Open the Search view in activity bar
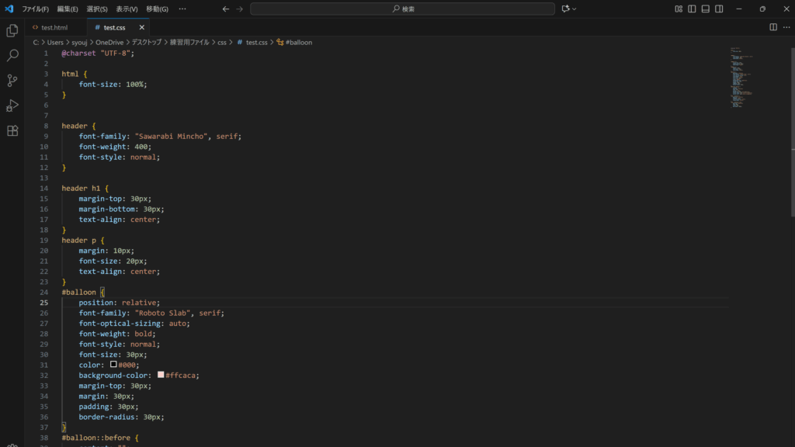Image resolution: width=795 pixels, height=447 pixels. pos(12,56)
